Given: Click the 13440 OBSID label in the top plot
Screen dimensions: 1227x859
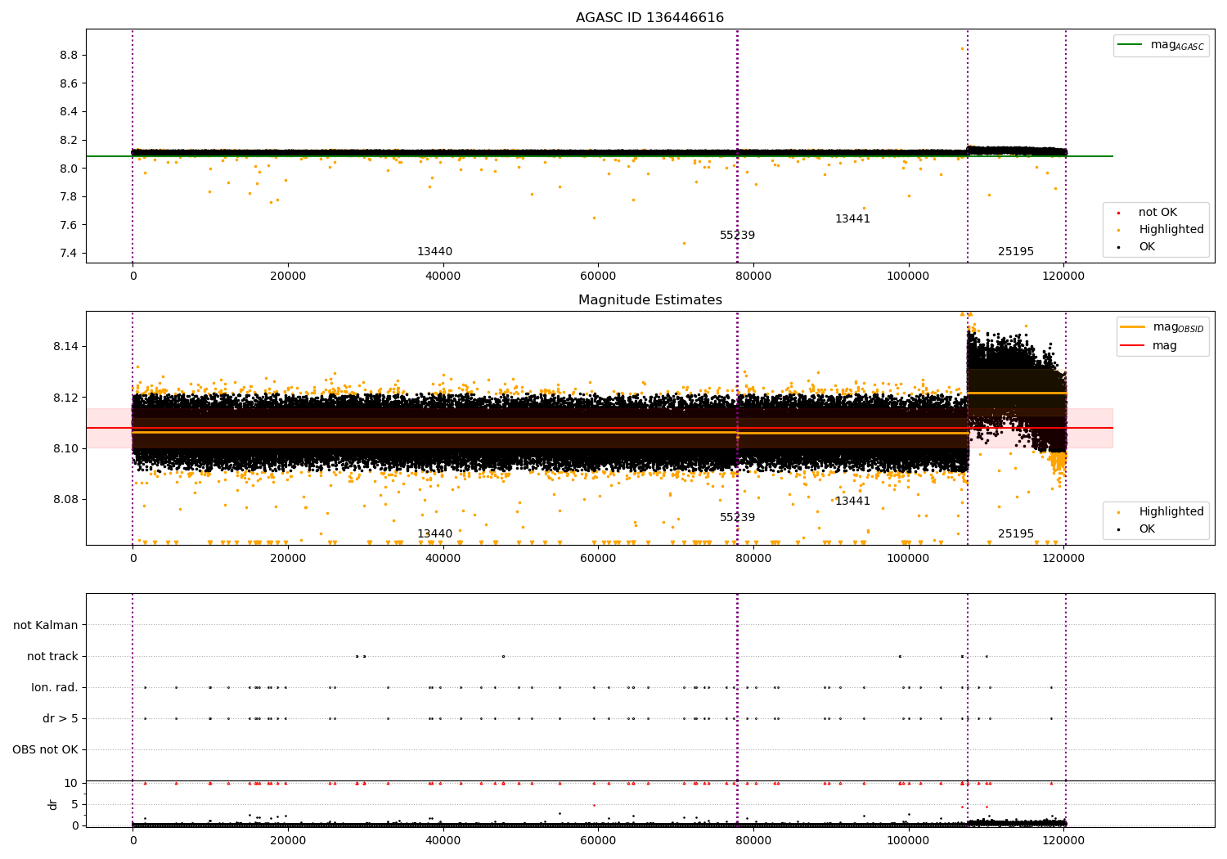Looking at the screenshot, I should (x=434, y=252).
